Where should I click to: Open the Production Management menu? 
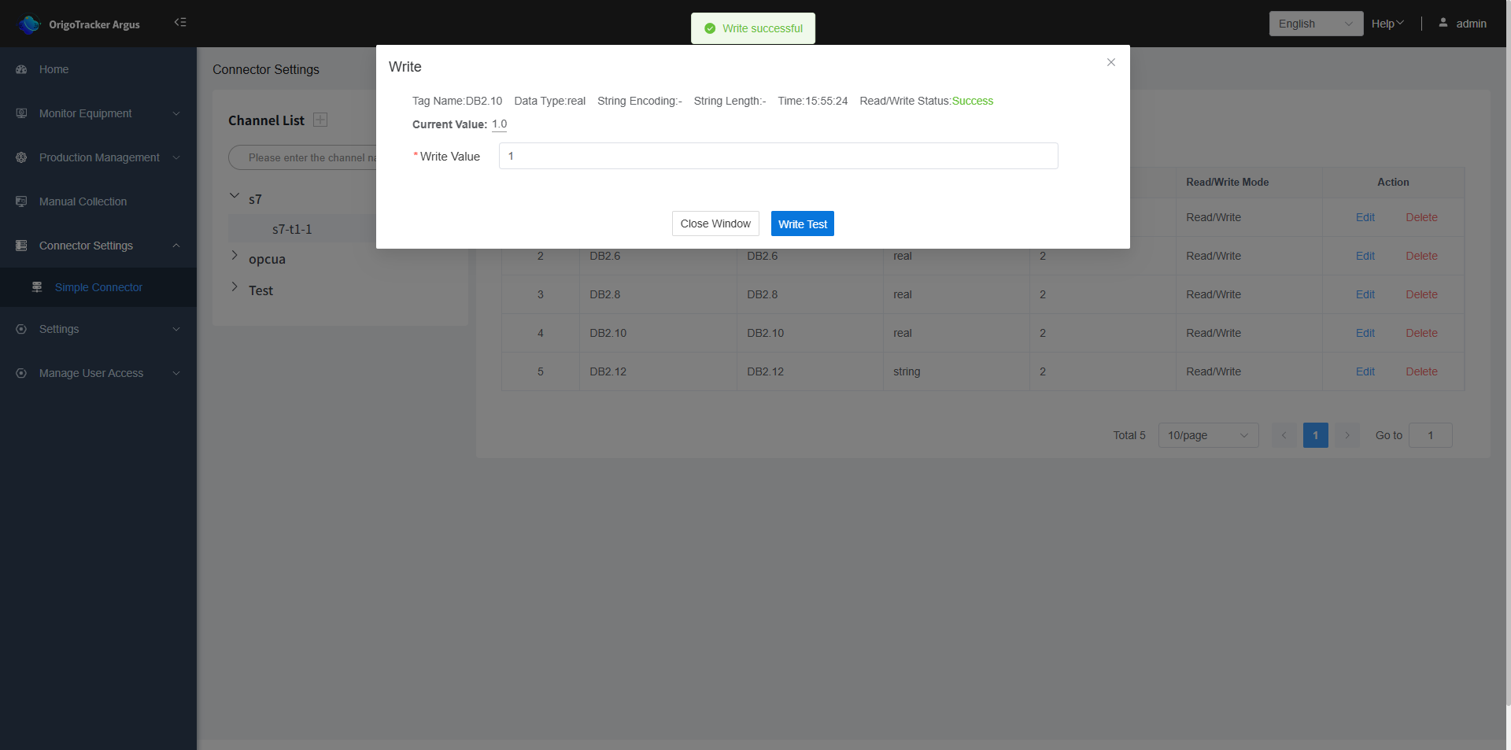[98, 157]
